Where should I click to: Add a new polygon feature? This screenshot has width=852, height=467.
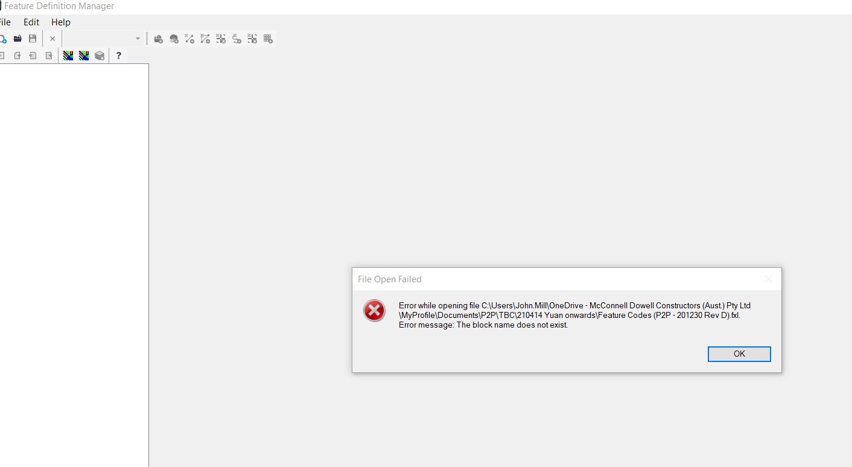click(205, 38)
